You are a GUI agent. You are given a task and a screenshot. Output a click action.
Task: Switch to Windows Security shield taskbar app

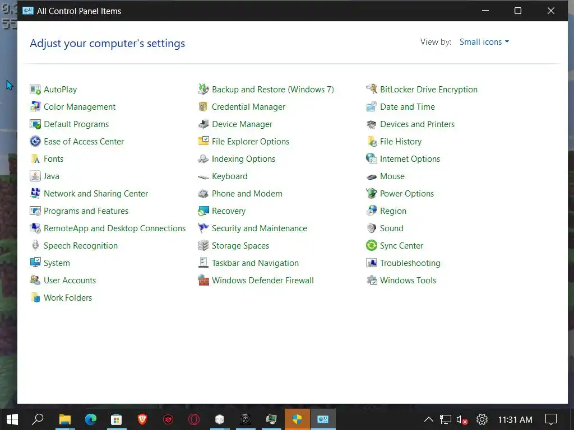click(x=297, y=419)
